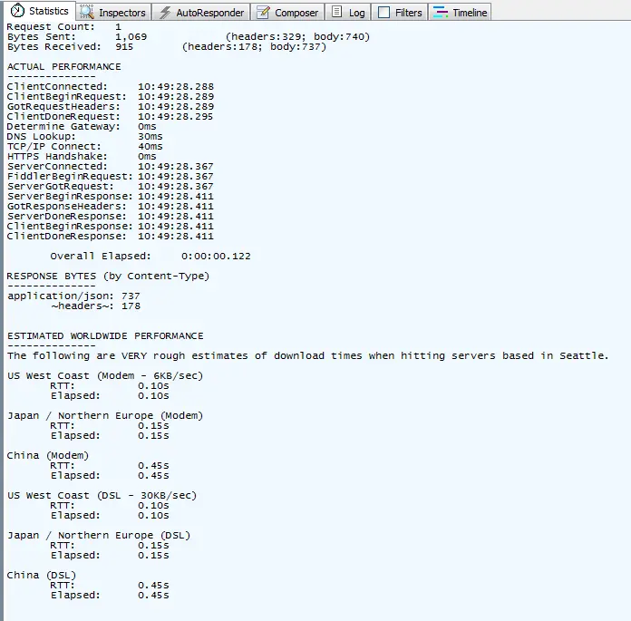Click the Bytes Sent value 1,069

coord(131,37)
